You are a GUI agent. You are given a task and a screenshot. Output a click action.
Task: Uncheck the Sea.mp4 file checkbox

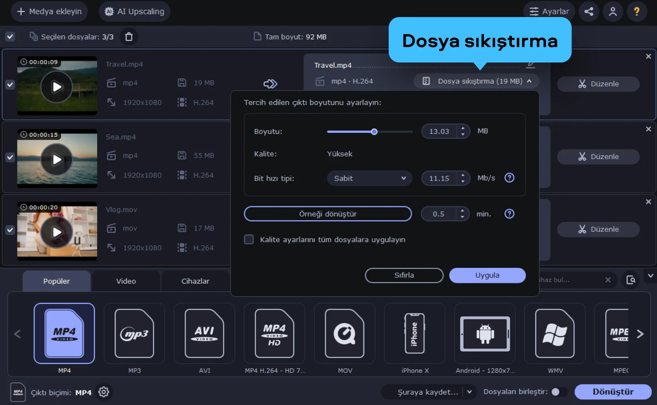[x=10, y=157]
